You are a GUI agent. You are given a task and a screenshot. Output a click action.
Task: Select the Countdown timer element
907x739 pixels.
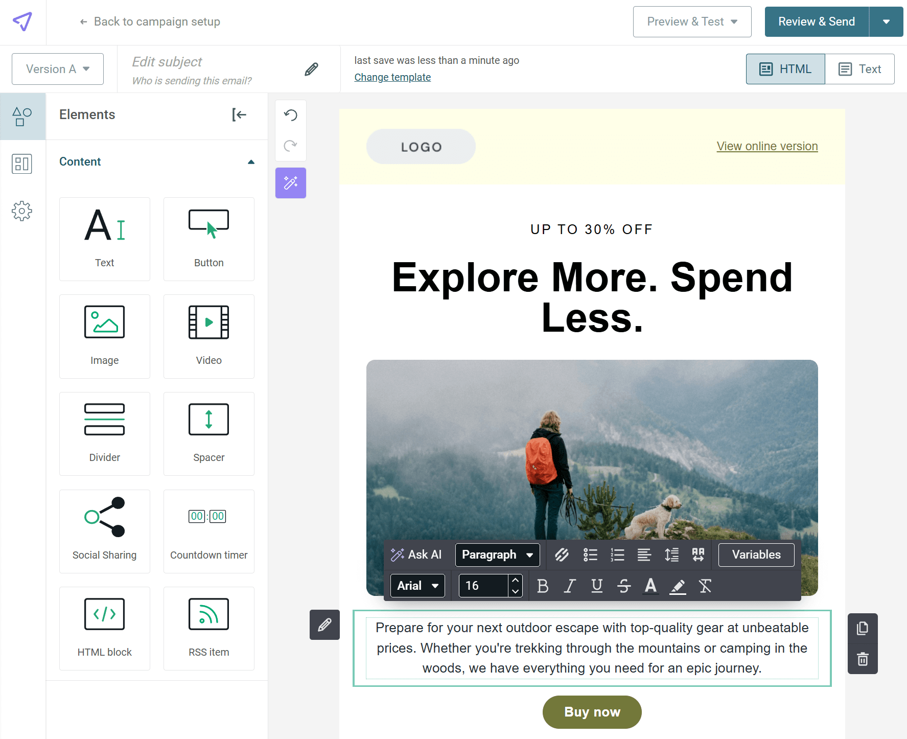coord(208,532)
